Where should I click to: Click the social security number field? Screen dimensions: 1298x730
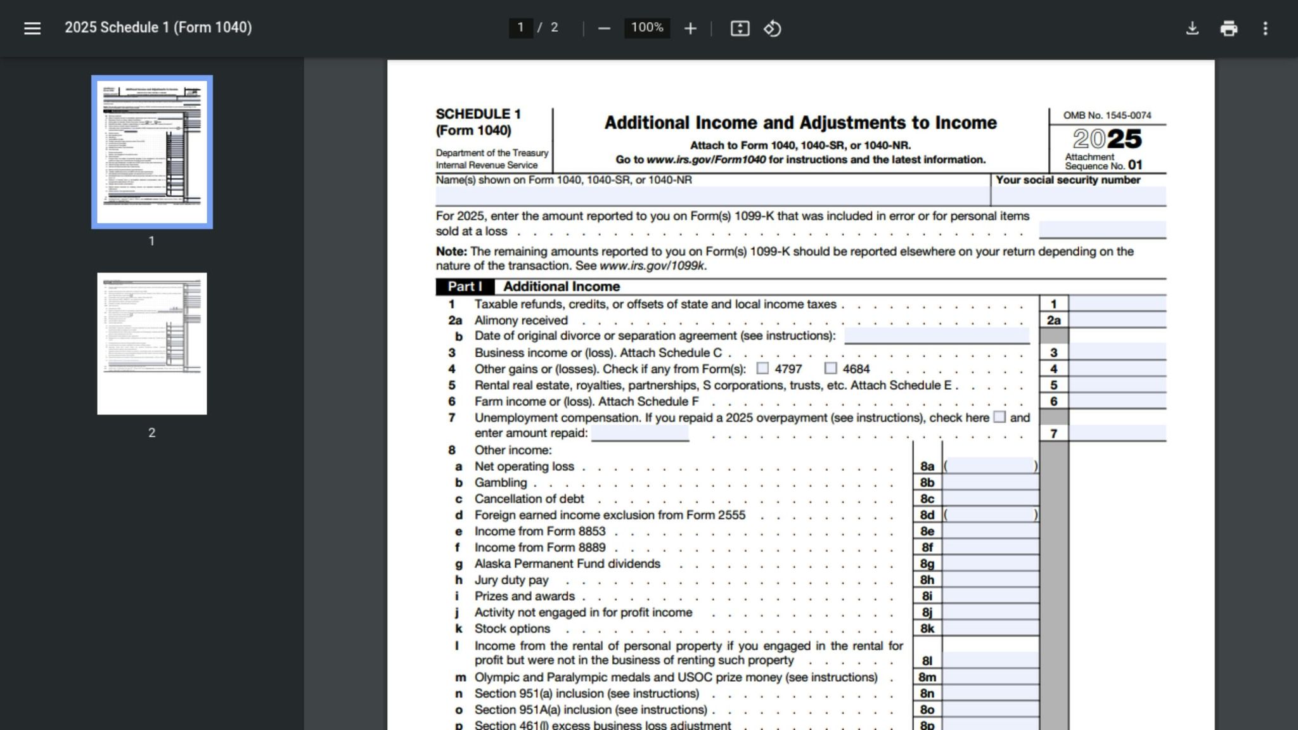(x=1078, y=196)
